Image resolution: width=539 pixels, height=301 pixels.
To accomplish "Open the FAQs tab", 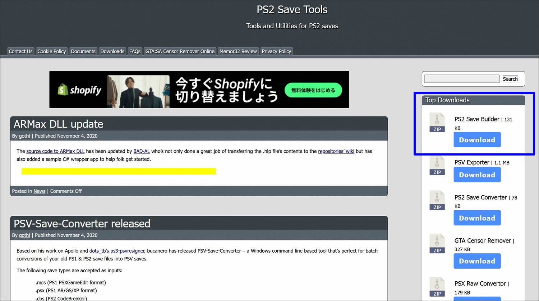I will tap(135, 51).
